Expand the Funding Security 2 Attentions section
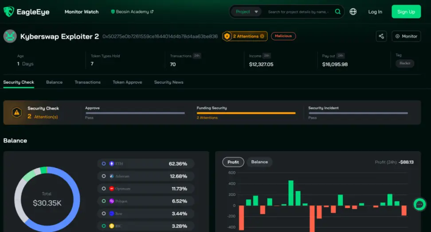This screenshot has height=232, width=431. pos(246,112)
